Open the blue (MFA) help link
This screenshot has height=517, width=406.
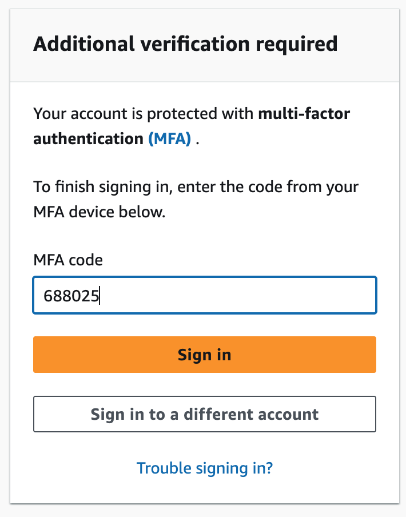coord(169,139)
